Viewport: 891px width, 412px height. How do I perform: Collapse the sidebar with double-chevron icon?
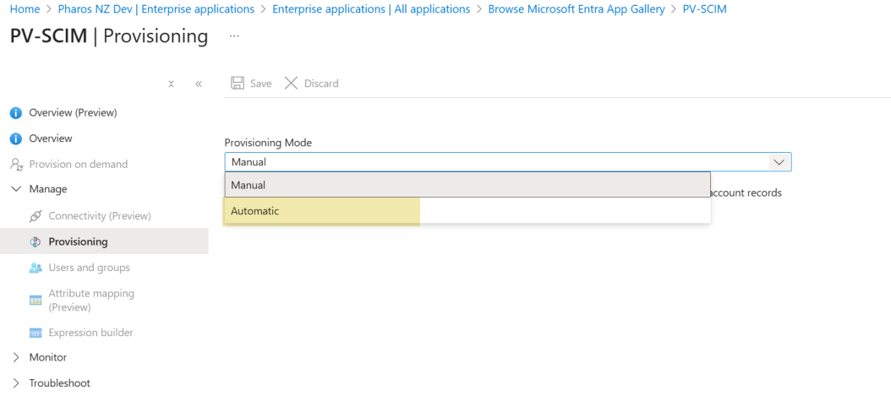point(199,84)
